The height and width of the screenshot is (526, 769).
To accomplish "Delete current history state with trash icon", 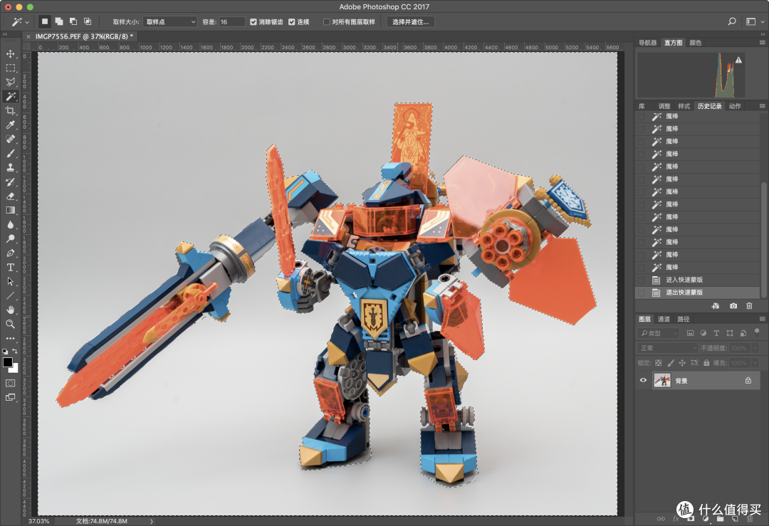I will tap(749, 305).
